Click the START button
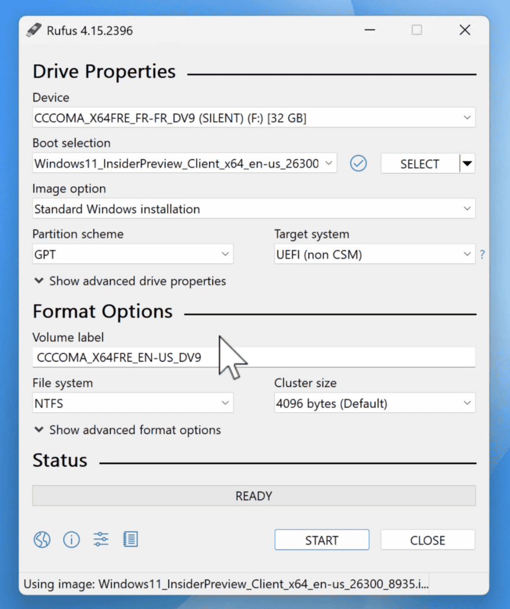510x609 pixels. (x=322, y=540)
